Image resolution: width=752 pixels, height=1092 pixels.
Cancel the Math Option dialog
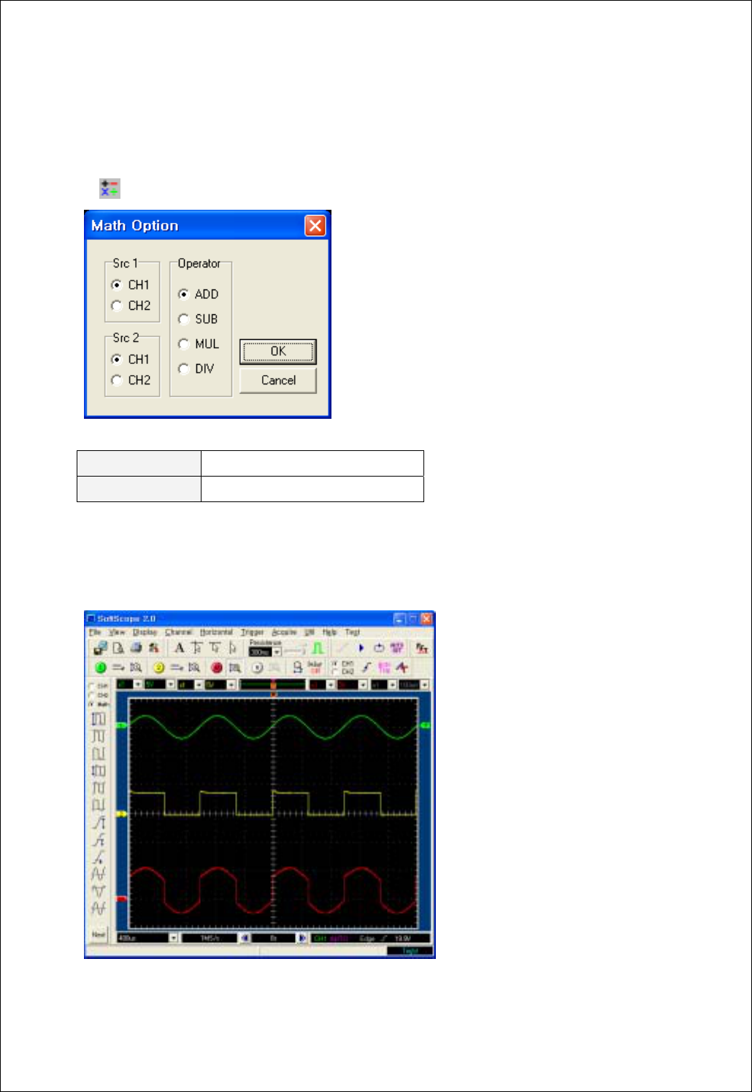tap(278, 380)
